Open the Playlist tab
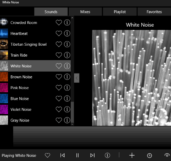The width and height of the screenshot is (171, 161). point(120,12)
